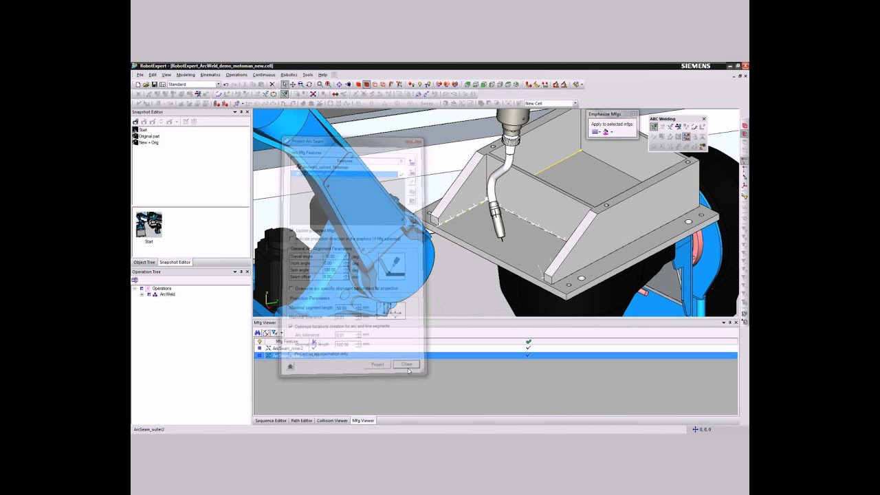Screen dimensions: 880x495
Task: Click the New file toolbar icon
Action: point(137,85)
